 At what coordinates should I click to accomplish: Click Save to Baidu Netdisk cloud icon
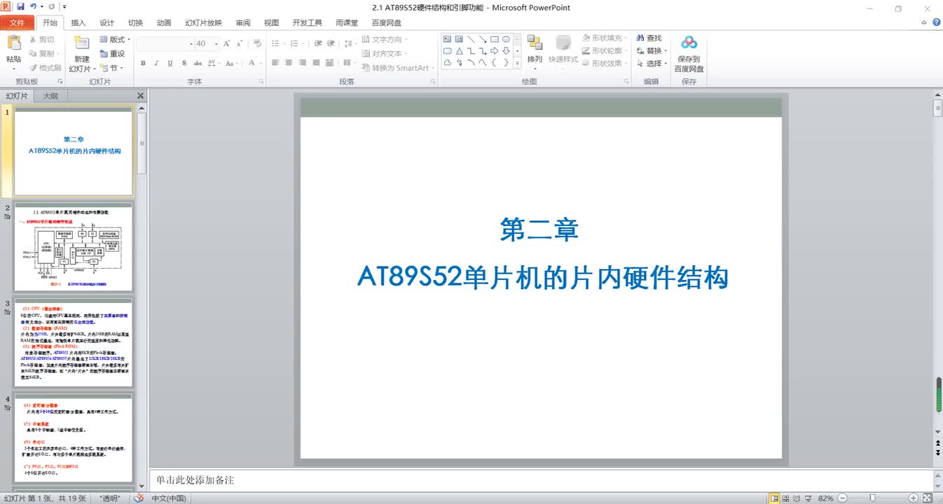pyautogui.click(x=689, y=43)
